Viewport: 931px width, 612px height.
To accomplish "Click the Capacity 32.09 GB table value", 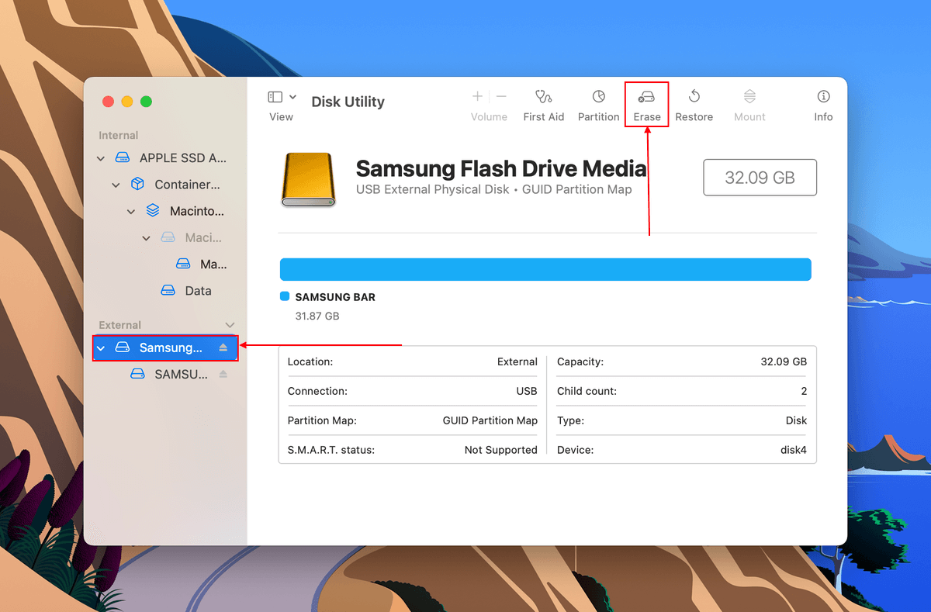I will coord(784,361).
